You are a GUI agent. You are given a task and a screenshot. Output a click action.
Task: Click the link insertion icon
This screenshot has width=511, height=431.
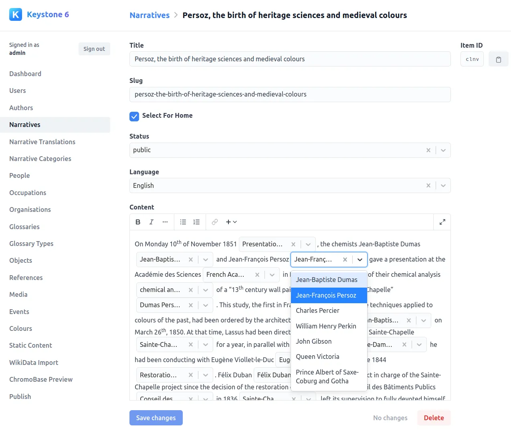[x=215, y=222]
